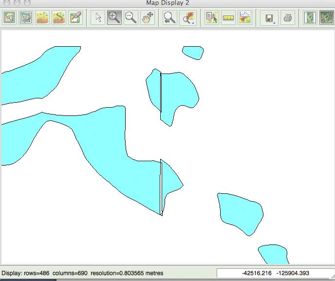Select the Pointer arrow tool
The height and width of the screenshot is (281, 335).
coord(98,18)
